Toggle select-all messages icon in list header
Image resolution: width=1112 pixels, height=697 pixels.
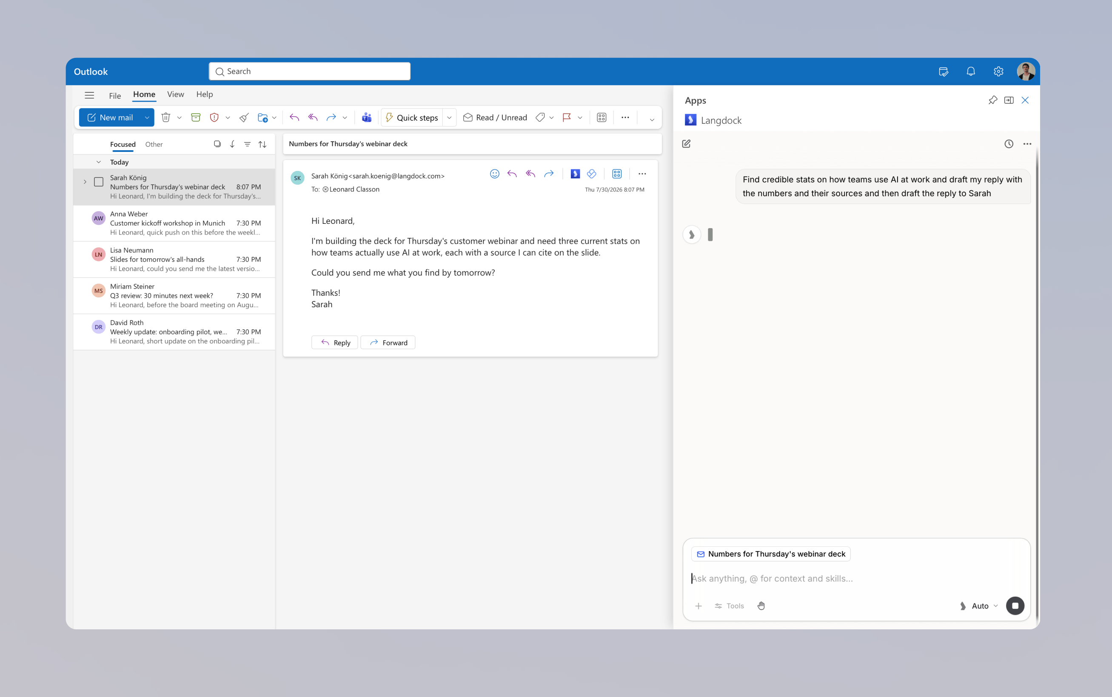pos(217,144)
